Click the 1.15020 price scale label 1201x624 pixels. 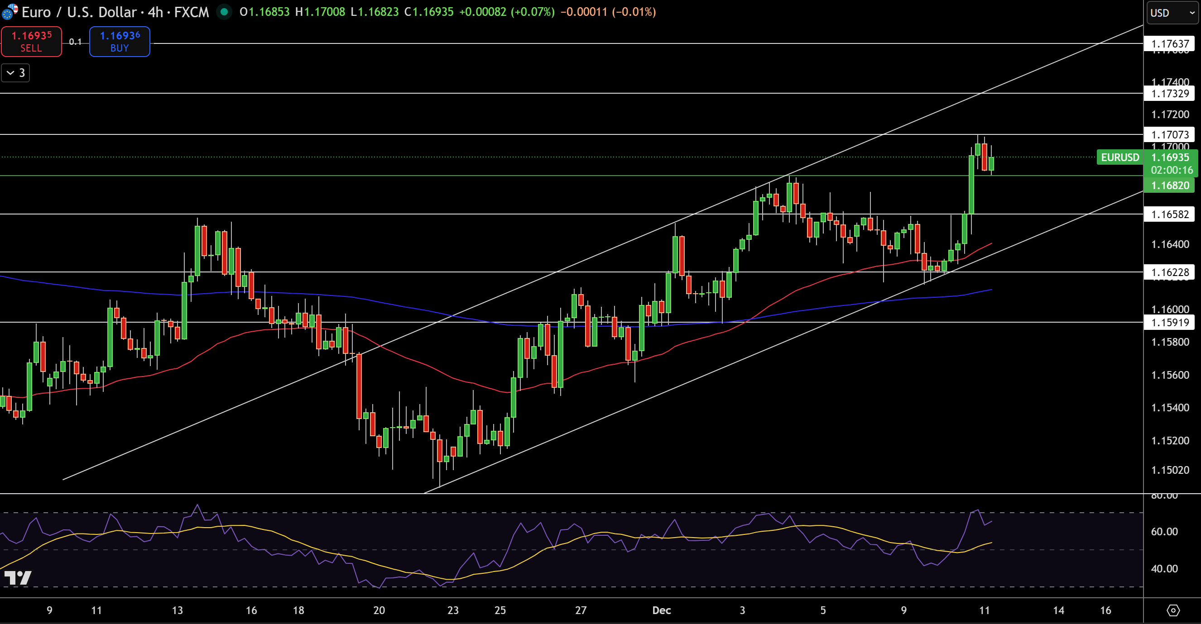[1170, 470]
